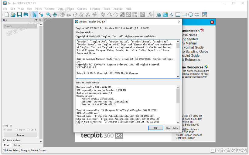This screenshot has height=155, width=249.
Task: Click down arrow of Plot sidebar scrollbar
Action: point(41,141)
